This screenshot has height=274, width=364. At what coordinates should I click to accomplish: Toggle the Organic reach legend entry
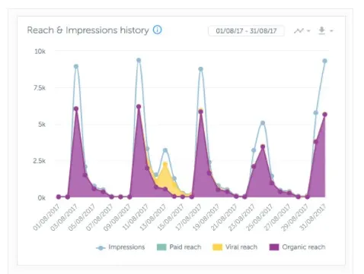click(x=297, y=247)
